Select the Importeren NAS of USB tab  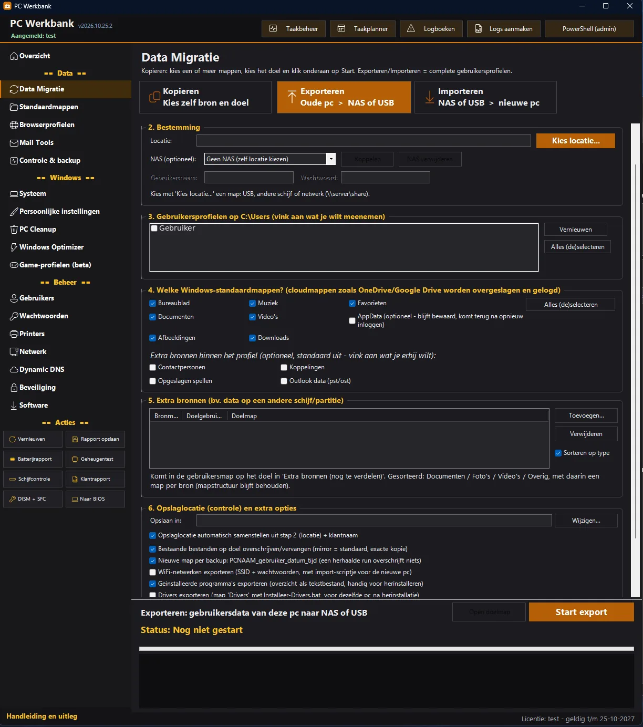pyautogui.click(x=485, y=97)
